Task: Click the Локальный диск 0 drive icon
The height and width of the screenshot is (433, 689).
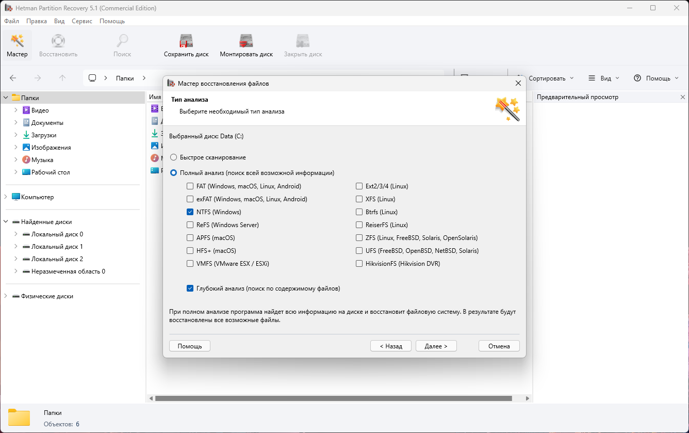Action: click(x=26, y=234)
